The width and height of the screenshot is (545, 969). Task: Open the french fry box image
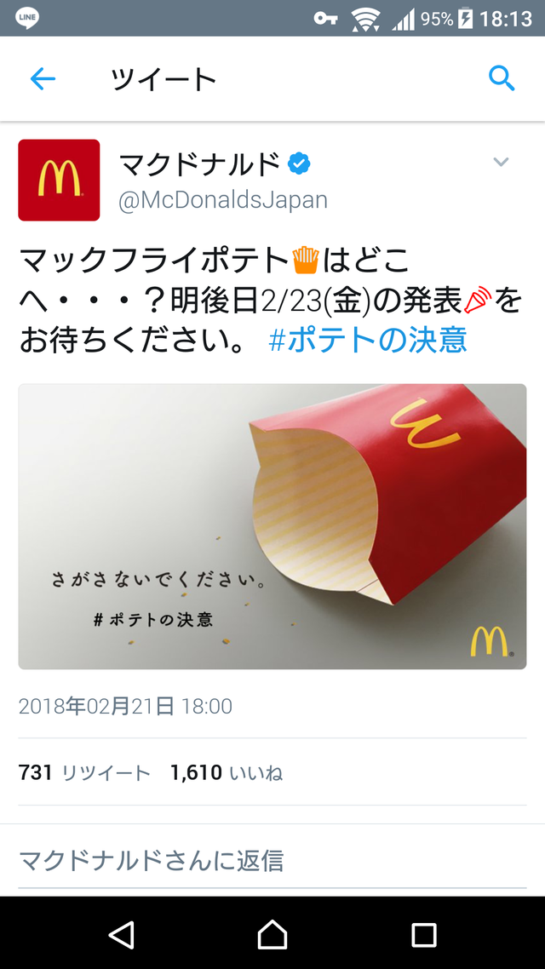point(272,526)
